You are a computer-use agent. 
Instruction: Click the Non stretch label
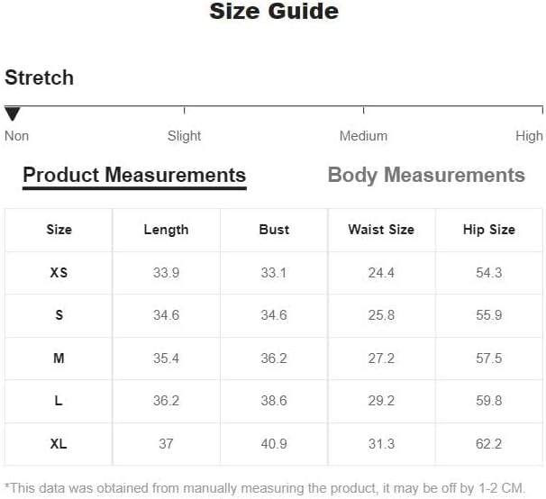17,136
